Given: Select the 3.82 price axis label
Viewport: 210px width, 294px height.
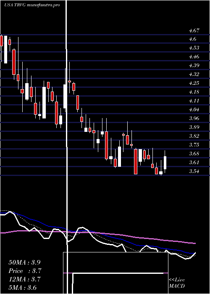Looking at the screenshot, I should (x=194, y=136).
